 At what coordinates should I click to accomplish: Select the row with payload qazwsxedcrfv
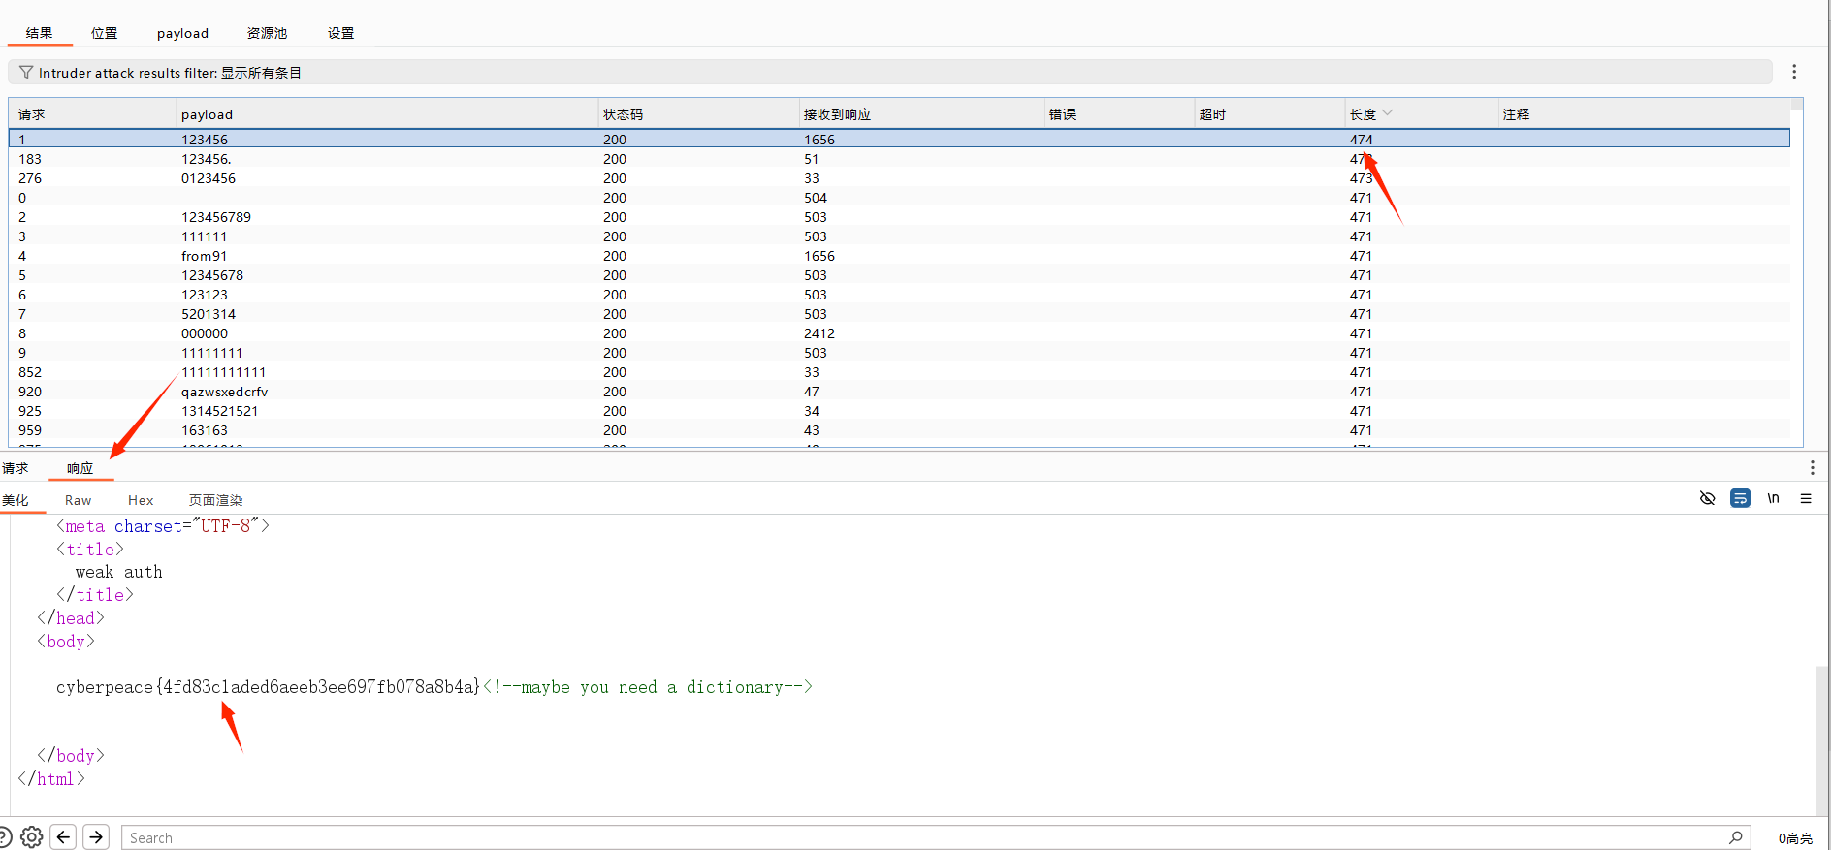pos(899,392)
